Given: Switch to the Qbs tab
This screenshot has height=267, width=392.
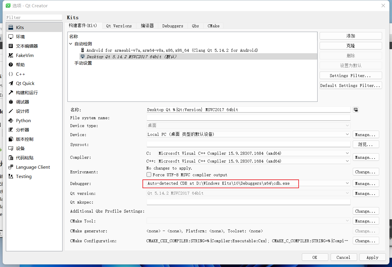Looking at the screenshot, I should coord(195,26).
